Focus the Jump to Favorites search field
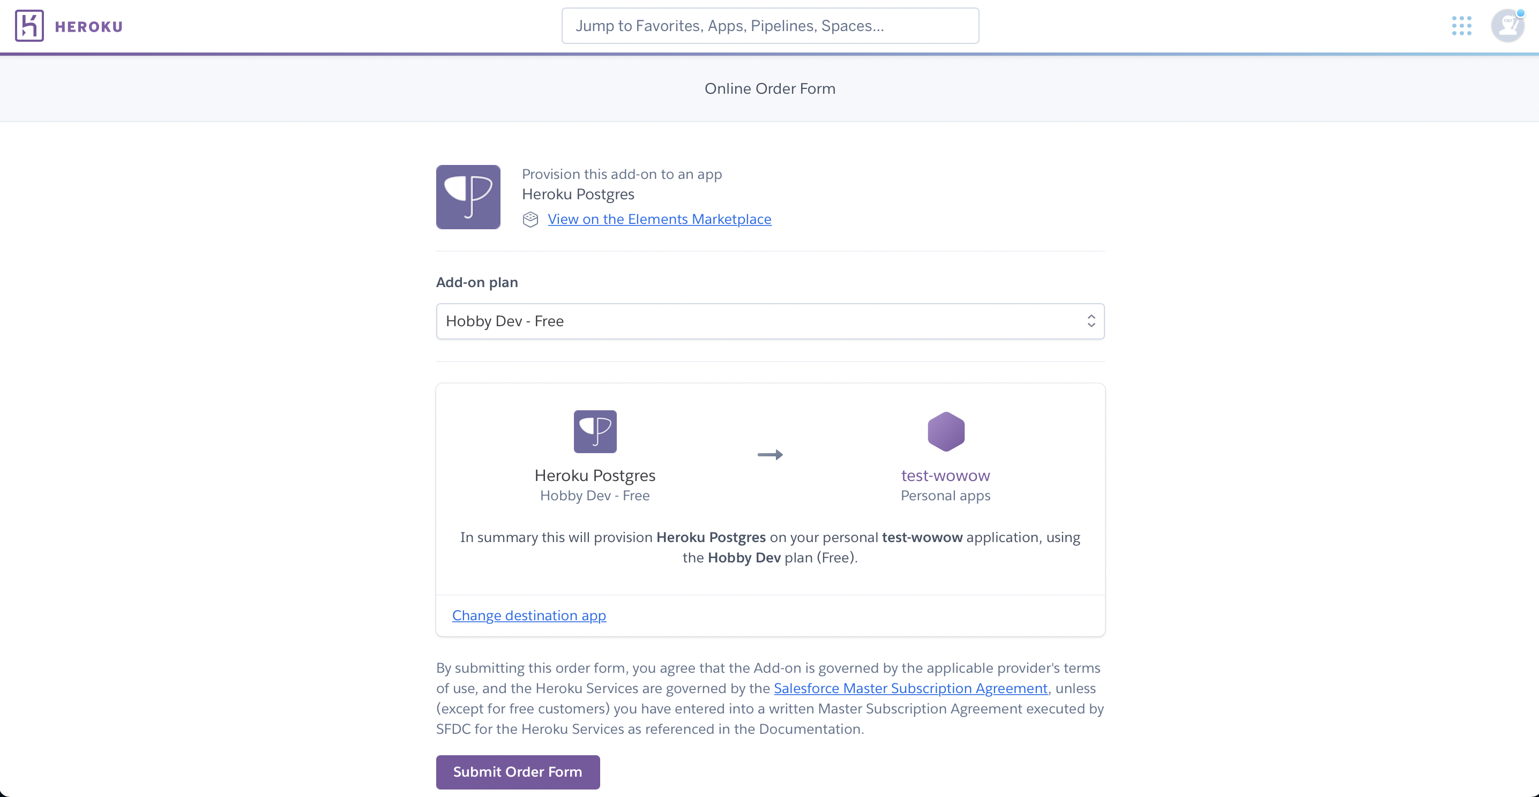This screenshot has width=1539, height=797. [x=769, y=26]
